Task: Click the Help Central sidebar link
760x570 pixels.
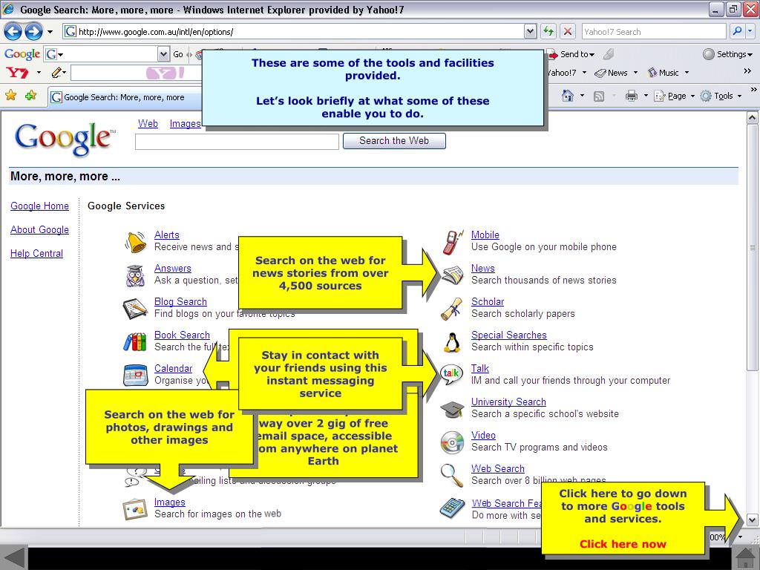Action: [x=37, y=254]
